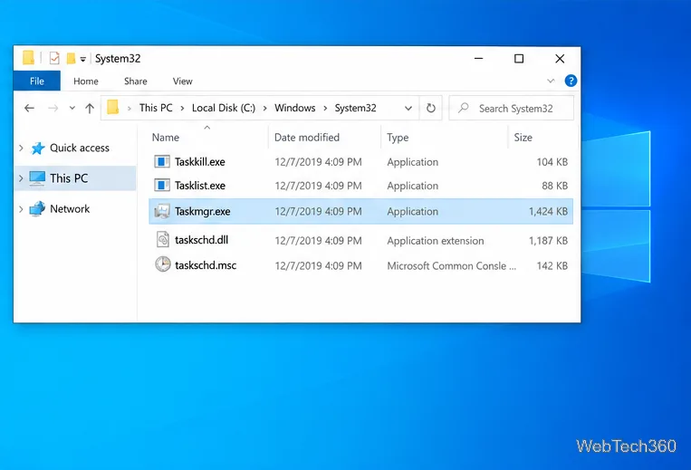Click System32 breadcrumb in address bar
The height and width of the screenshot is (470, 691).
(355, 108)
